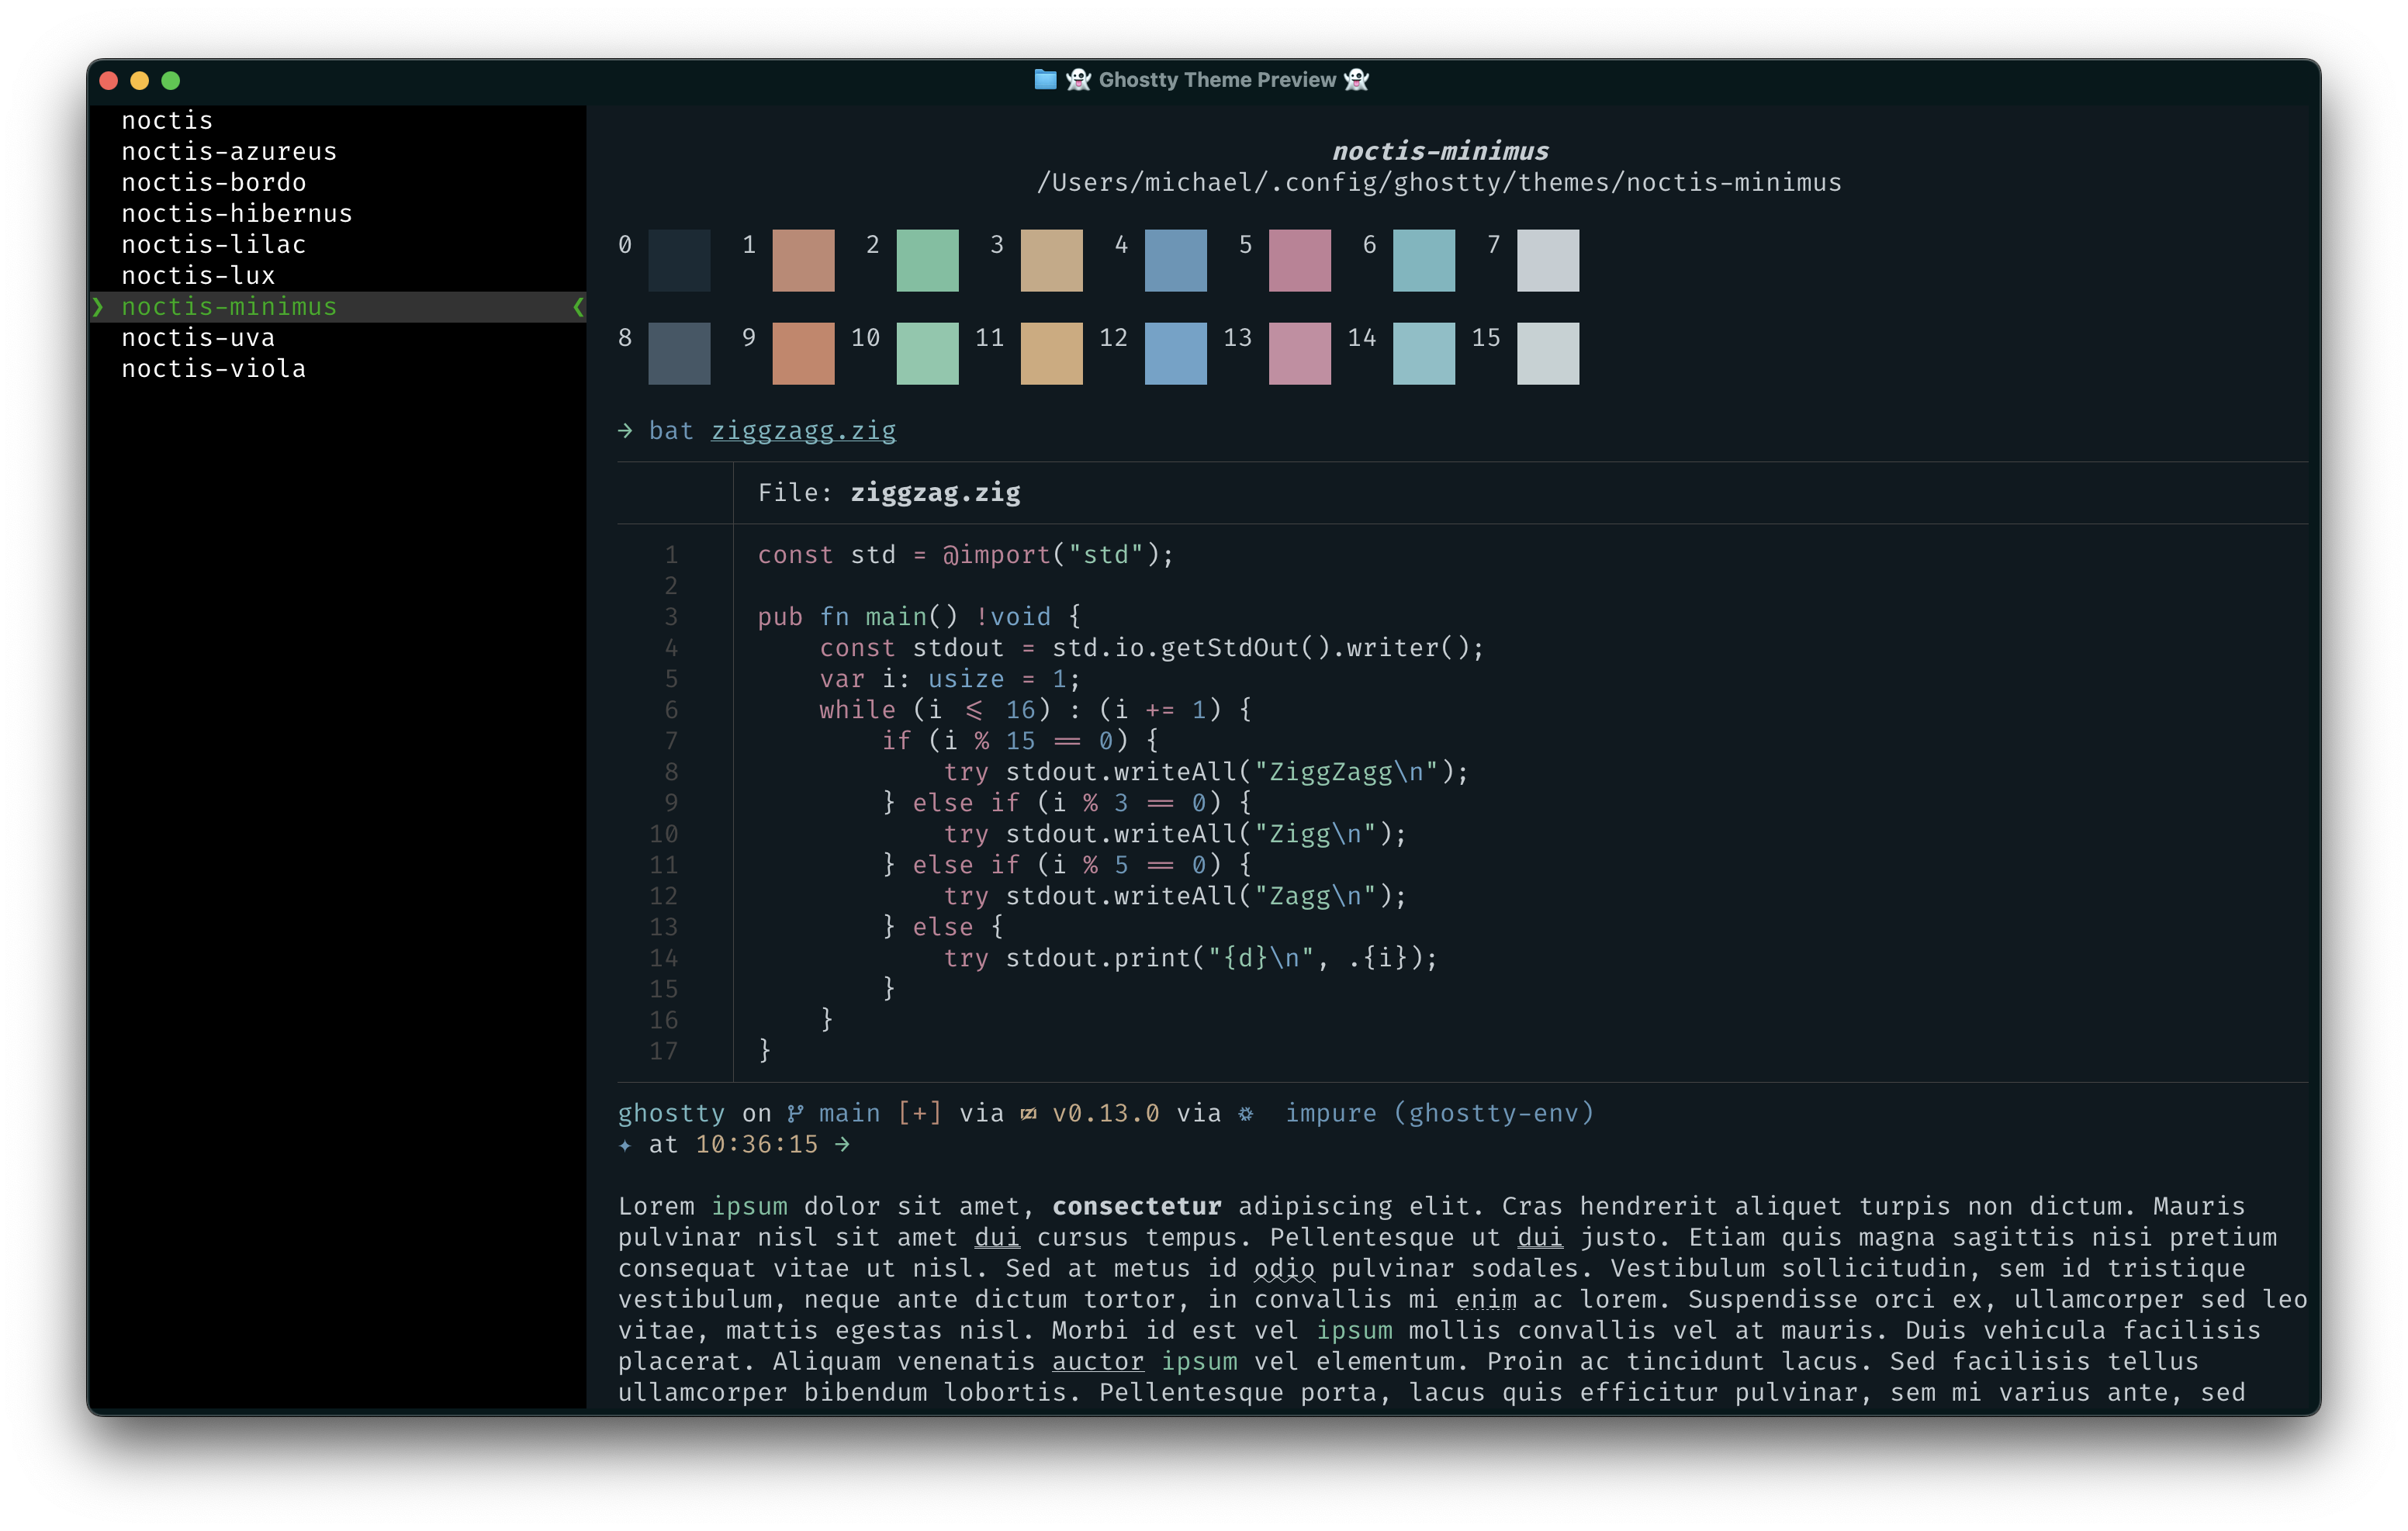Click the green selection chevron beside noctis-minimus
The image size is (2408, 1531).
tap(97, 306)
